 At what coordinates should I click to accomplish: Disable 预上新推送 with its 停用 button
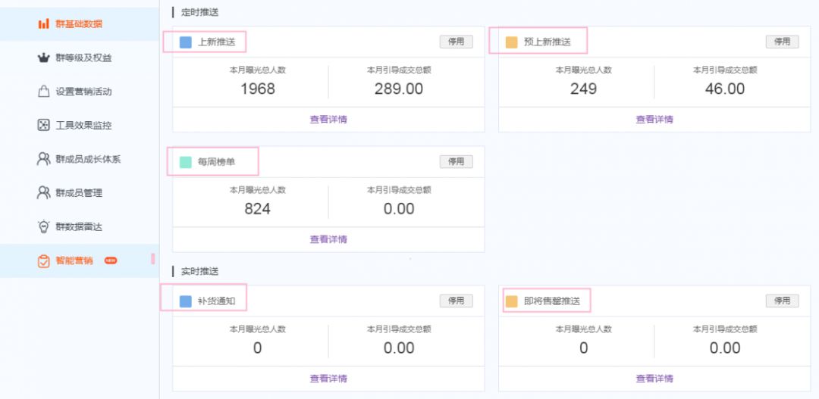pos(782,42)
